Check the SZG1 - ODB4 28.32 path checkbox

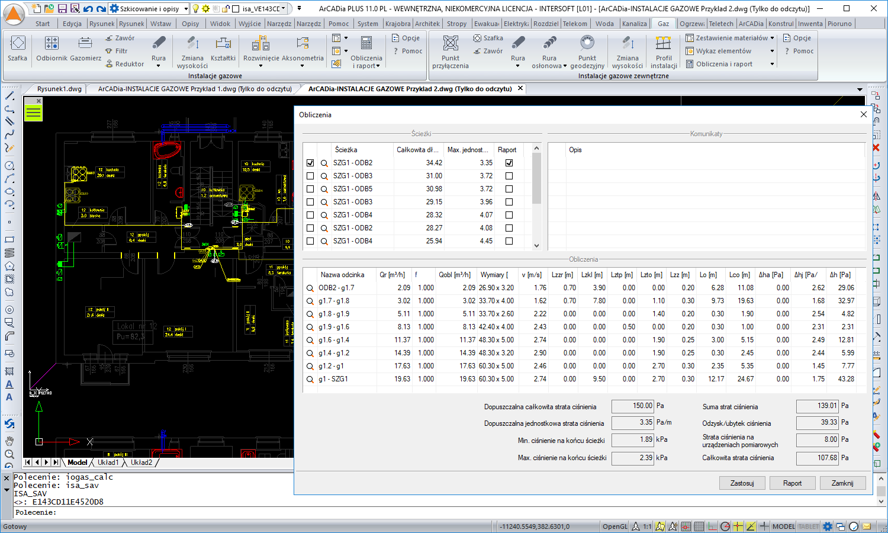310,215
